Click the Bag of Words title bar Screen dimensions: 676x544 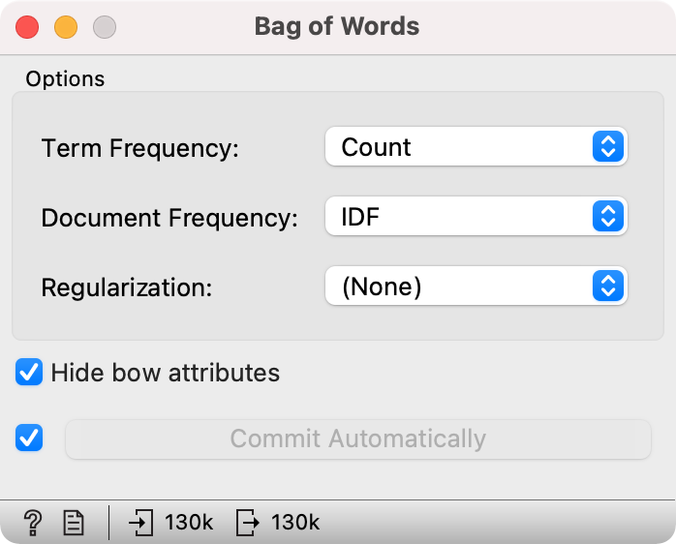pyautogui.click(x=337, y=26)
